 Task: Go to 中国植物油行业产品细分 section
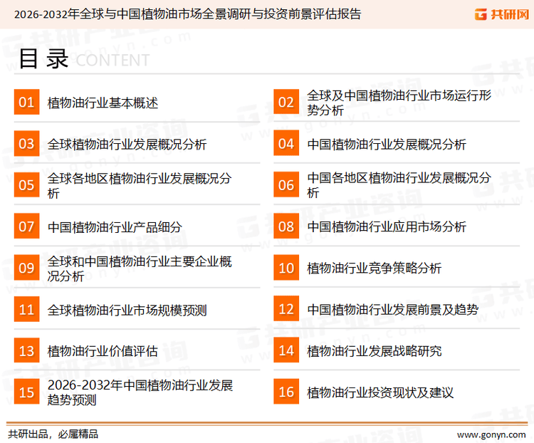(x=115, y=226)
